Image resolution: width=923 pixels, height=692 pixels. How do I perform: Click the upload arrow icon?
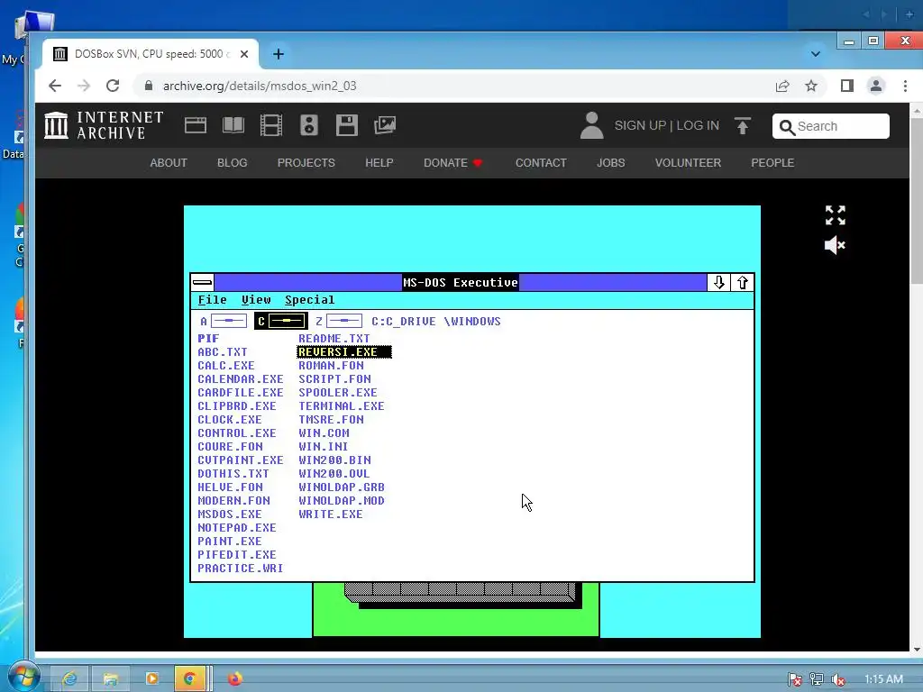743,125
